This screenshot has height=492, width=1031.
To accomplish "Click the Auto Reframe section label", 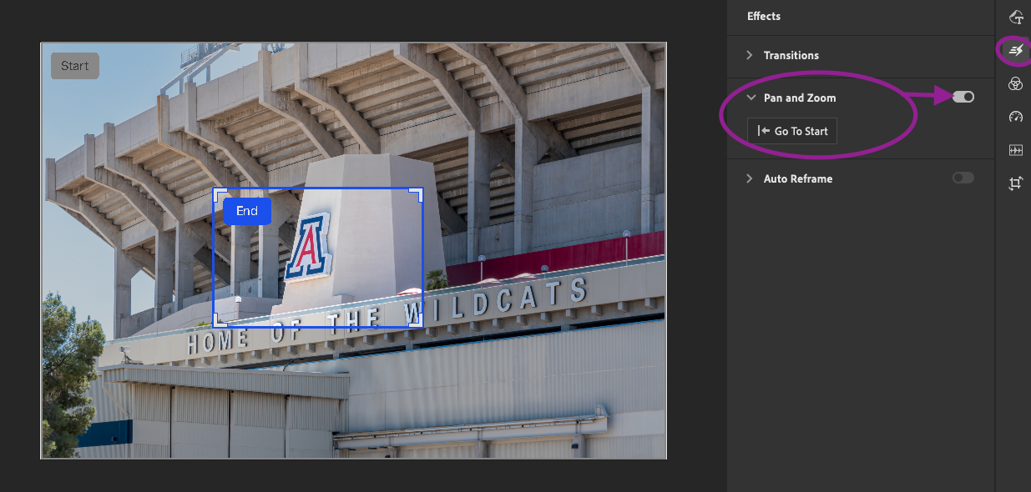I will tap(798, 178).
